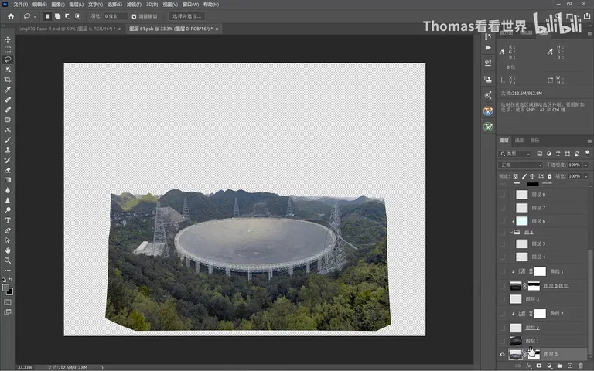Show 图层 2 via visibility box

(x=502, y=328)
